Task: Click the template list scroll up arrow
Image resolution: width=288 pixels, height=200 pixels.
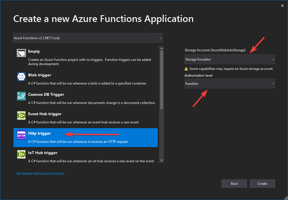Action: tap(162, 48)
